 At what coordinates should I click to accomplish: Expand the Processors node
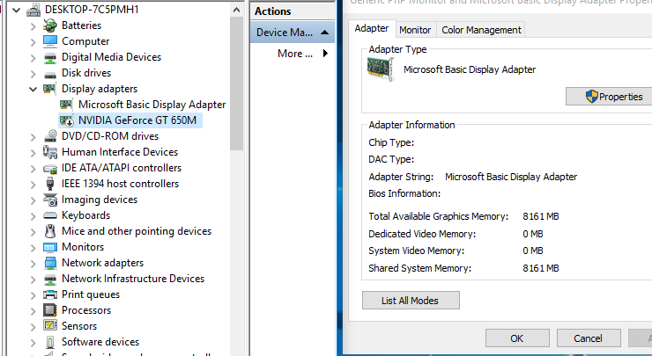(33, 311)
